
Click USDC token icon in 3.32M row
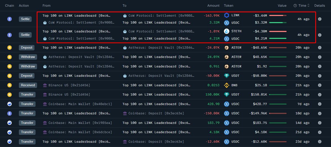tap(227, 23)
